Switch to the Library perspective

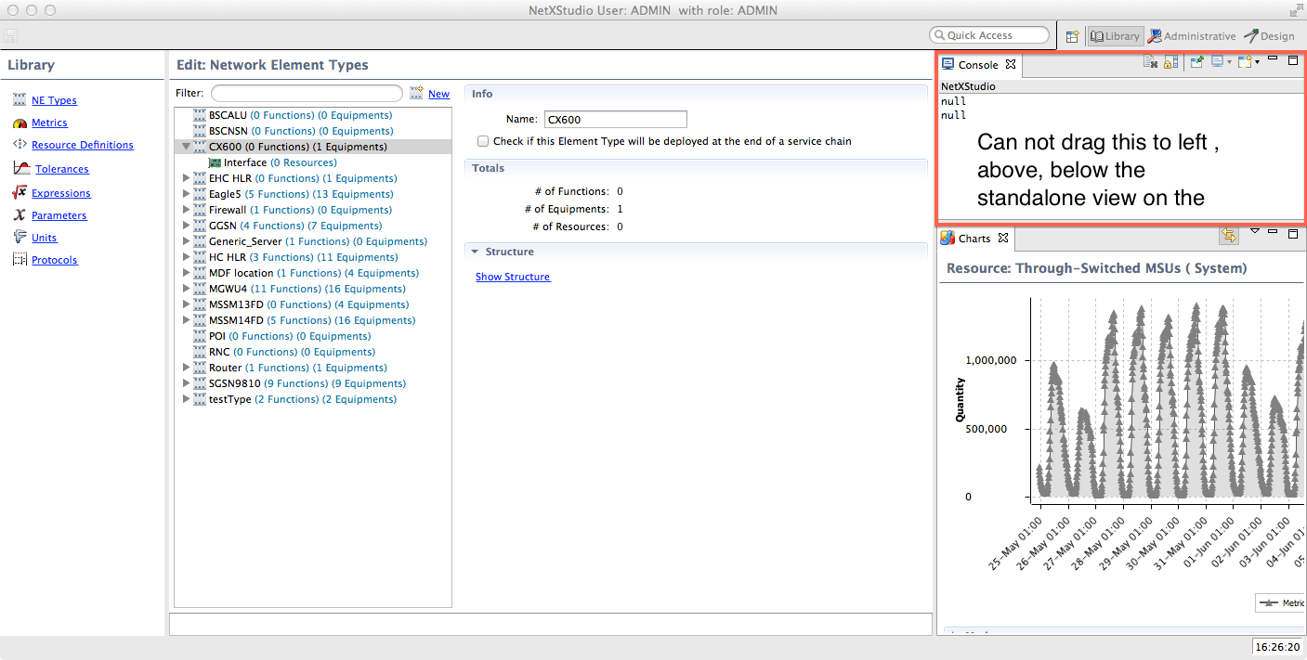click(x=1115, y=36)
